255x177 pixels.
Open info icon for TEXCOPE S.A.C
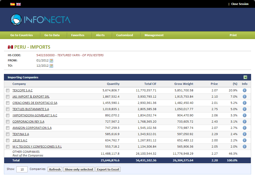point(244,90)
